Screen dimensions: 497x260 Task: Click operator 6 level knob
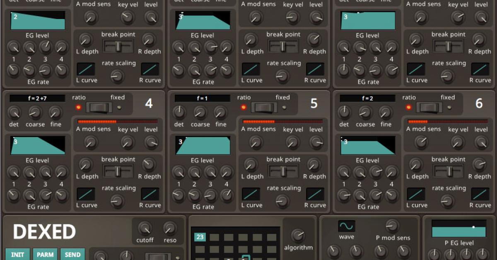[481, 142]
